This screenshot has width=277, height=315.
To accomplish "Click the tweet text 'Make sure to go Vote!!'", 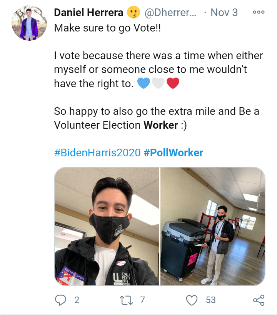I will 107,28.
